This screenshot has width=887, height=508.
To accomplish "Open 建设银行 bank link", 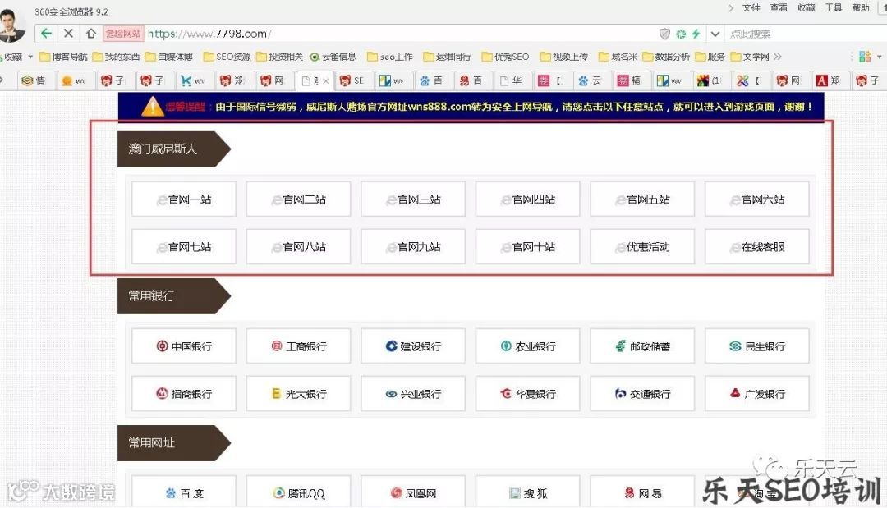I will (413, 346).
